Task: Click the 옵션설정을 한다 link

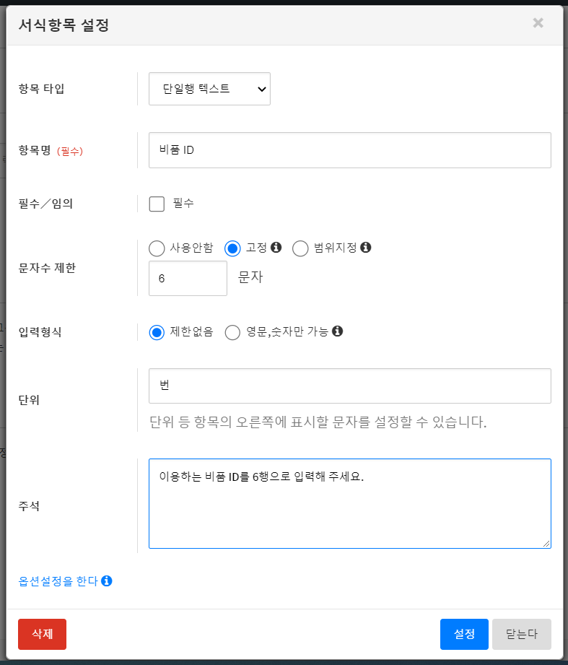Action: tap(58, 581)
